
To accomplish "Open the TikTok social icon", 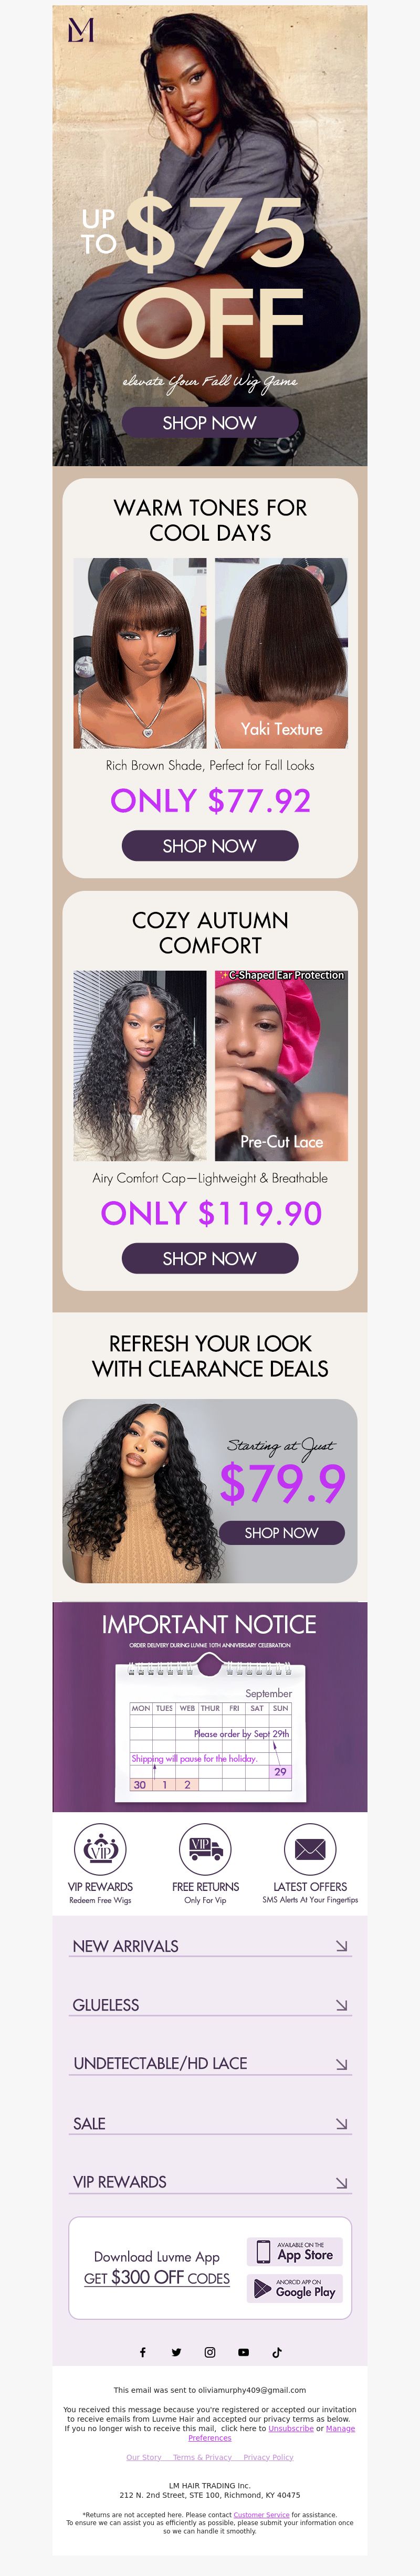I will (277, 2352).
